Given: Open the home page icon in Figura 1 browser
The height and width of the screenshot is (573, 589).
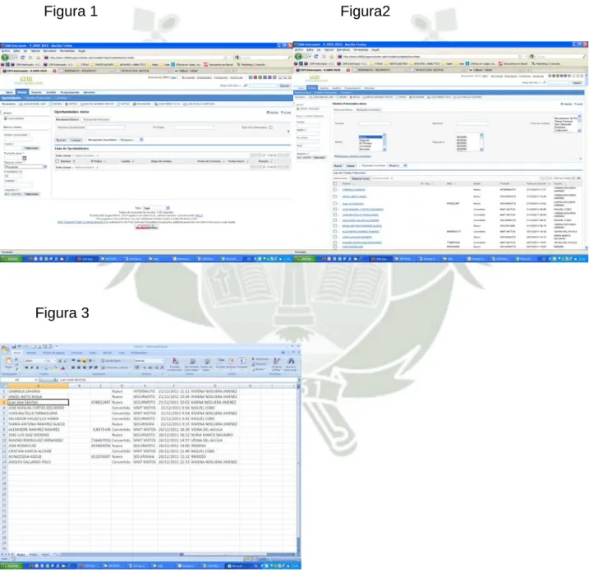Looking at the screenshot, I should (38, 58).
